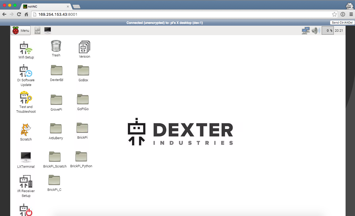The height and width of the screenshot is (216, 355).
Task: Open the Raspberry Pi Menu button
Action: tap(21, 30)
